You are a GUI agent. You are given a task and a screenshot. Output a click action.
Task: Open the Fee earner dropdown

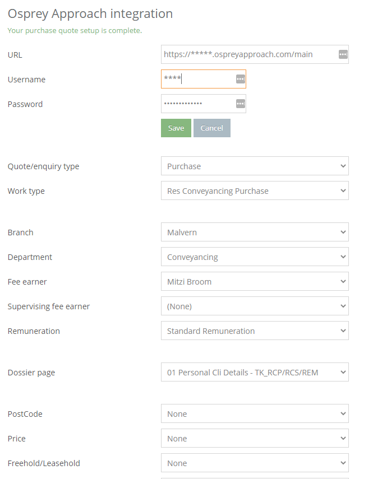255,282
